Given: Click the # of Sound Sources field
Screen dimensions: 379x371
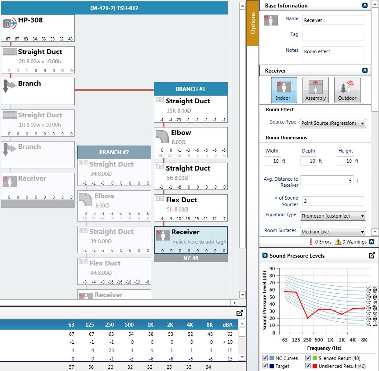Looking at the screenshot, I should point(333,201).
